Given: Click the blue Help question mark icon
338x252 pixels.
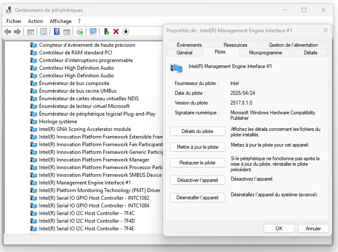Looking at the screenshot, I should (56, 31).
